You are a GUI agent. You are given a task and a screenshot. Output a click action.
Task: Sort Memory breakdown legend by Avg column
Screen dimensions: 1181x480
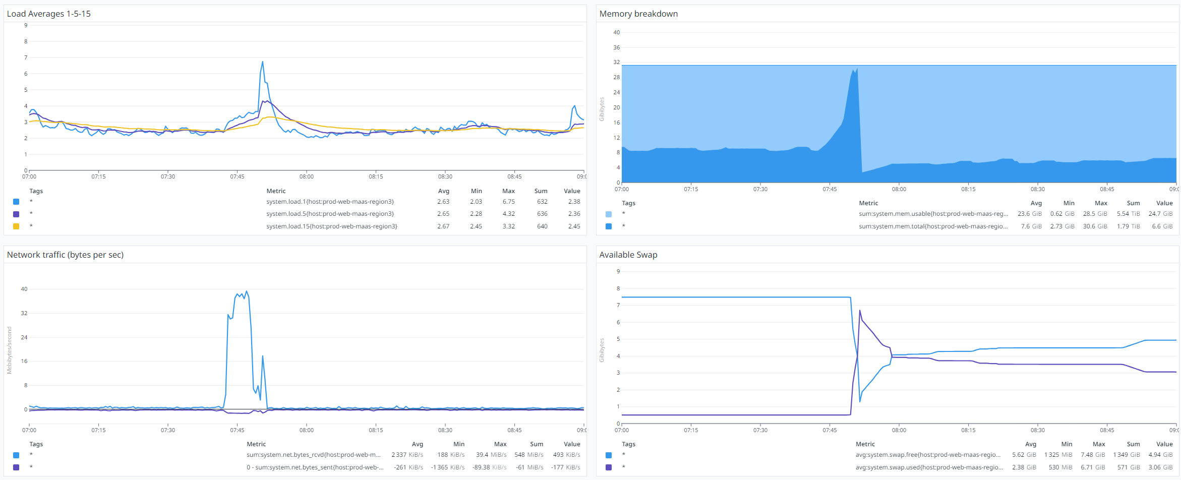1036,203
